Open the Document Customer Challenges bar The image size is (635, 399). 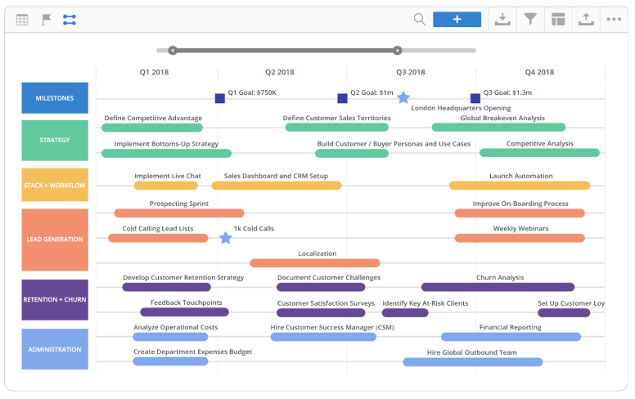tap(321, 287)
